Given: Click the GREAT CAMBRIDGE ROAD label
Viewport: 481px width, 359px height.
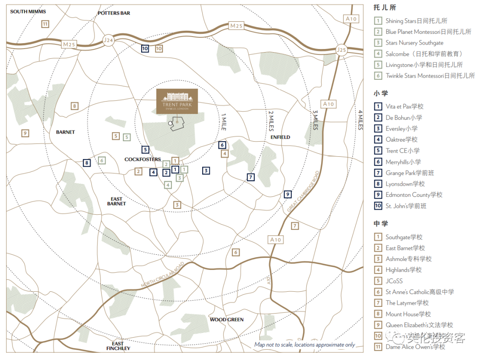Looking at the screenshot, I should (x=303, y=192).
